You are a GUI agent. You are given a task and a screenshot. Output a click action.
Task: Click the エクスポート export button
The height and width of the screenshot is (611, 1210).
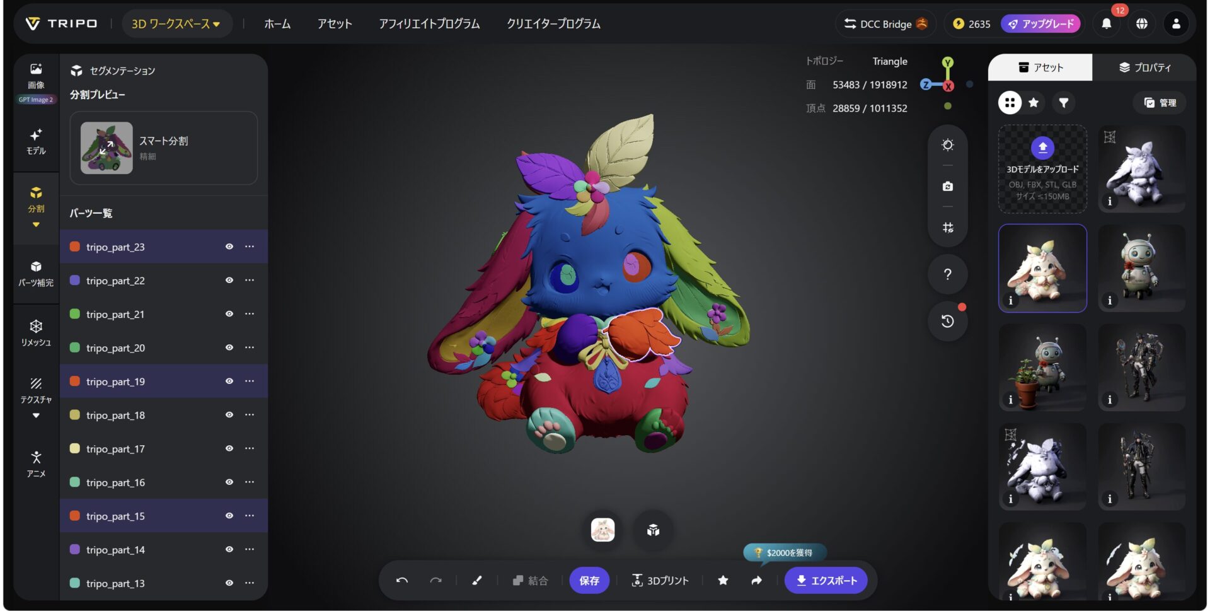[x=826, y=580]
